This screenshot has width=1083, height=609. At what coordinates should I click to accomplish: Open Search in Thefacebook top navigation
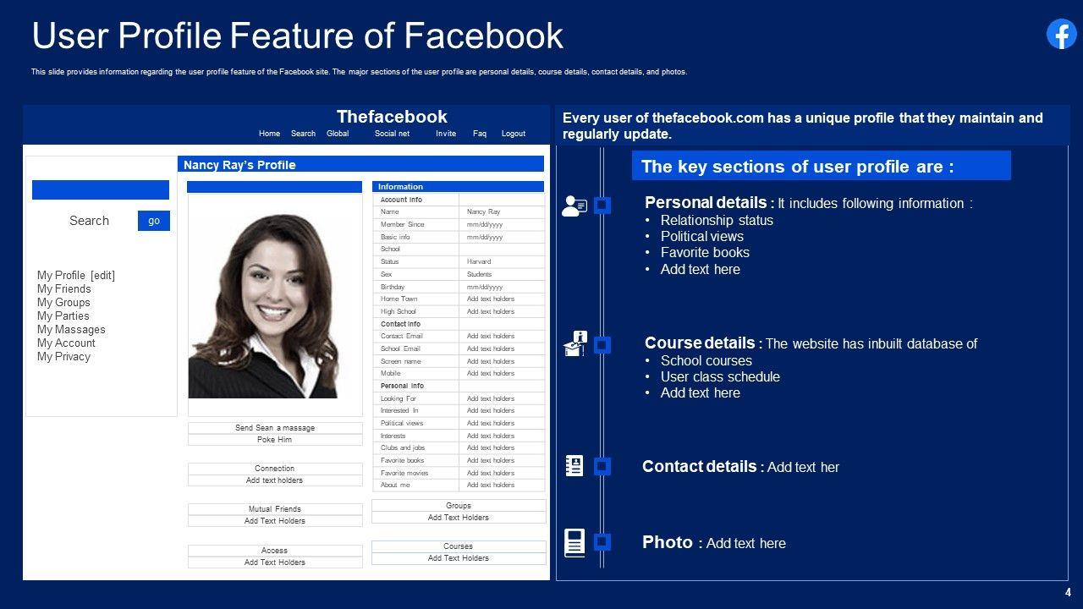pos(303,134)
